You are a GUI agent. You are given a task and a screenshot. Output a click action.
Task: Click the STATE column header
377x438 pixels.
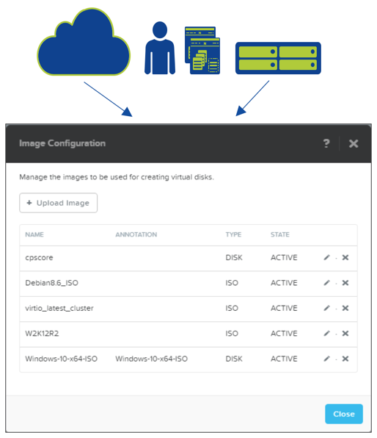pyautogui.click(x=280, y=234)
